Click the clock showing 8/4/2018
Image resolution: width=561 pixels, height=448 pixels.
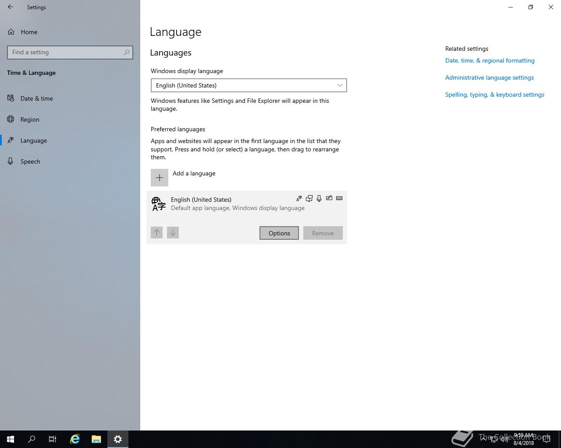click(x=524, y=439)
